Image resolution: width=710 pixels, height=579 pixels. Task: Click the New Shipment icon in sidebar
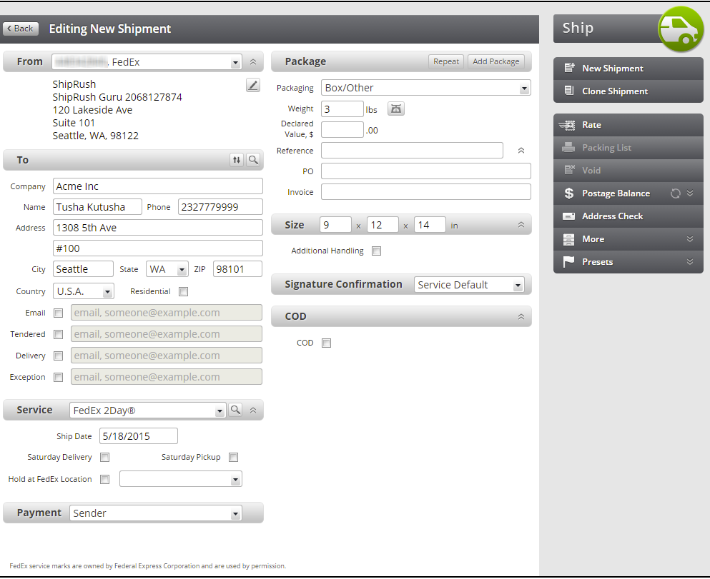coord(569,69)
